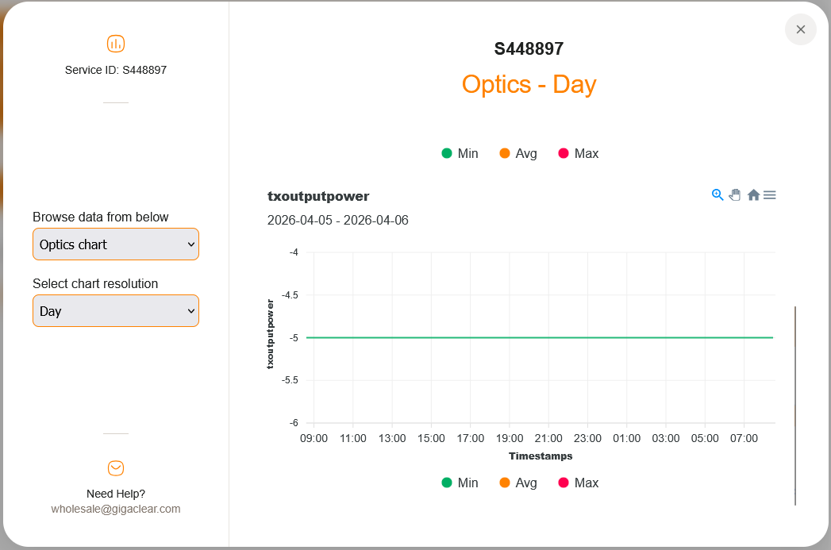
Task: Click the envelope icon above Need Help
Action: click(116, 468)
